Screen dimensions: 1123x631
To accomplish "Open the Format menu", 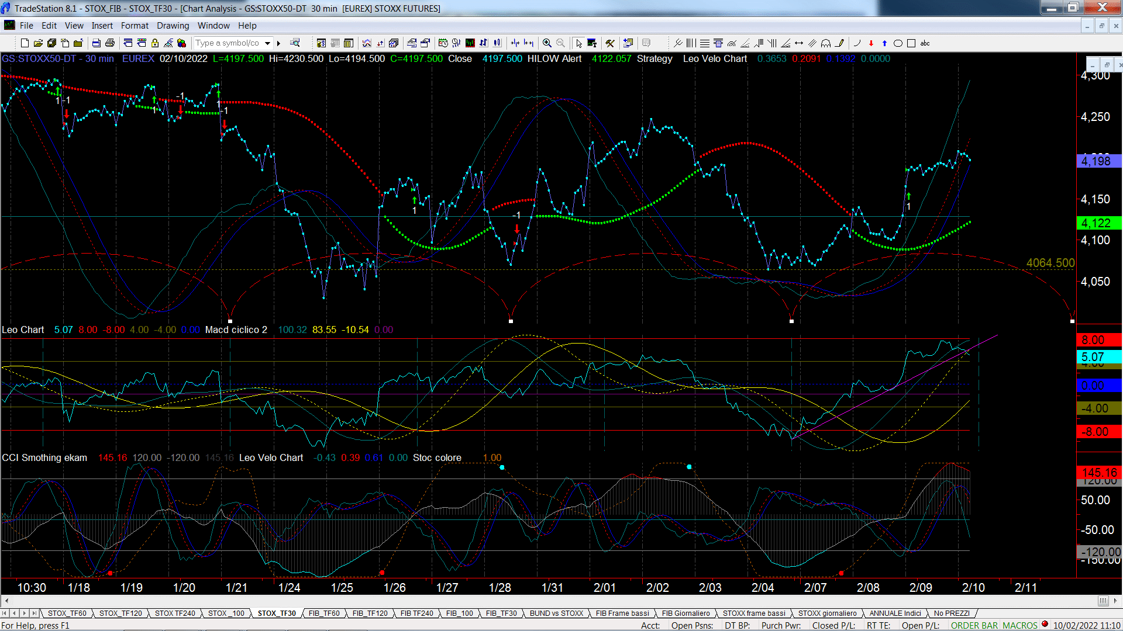I will click(135, 26).
